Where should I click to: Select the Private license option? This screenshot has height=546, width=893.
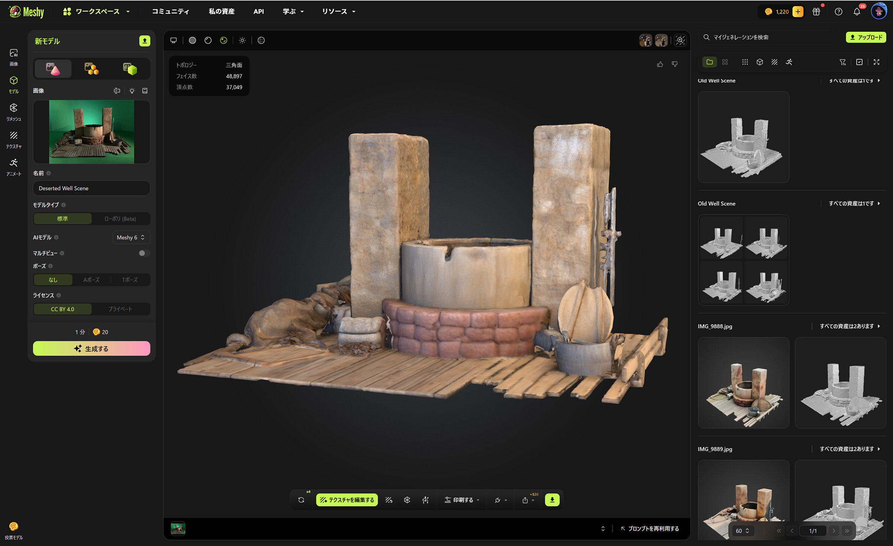coord(120,309)
